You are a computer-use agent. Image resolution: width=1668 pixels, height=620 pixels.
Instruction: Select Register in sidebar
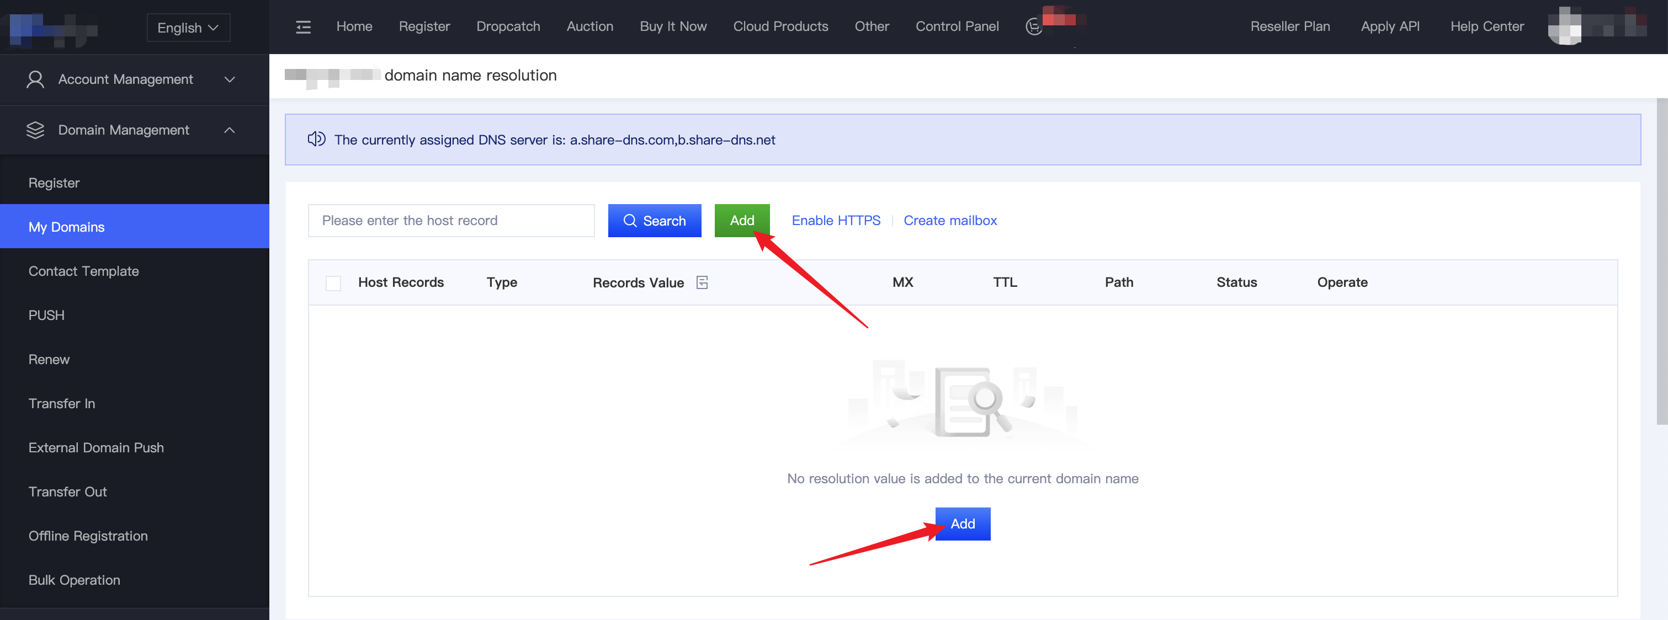tap(135, 183)
